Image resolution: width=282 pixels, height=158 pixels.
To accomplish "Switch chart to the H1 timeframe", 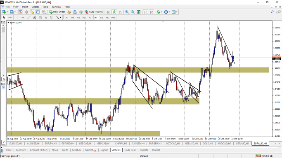I will (90, 18).
